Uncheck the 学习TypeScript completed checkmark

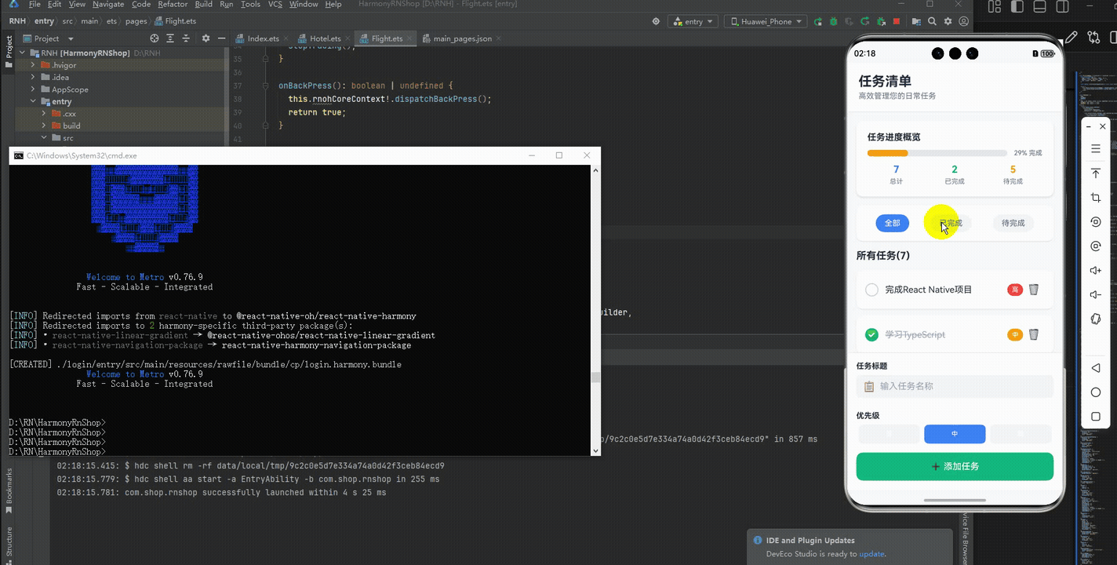[871, 334]
